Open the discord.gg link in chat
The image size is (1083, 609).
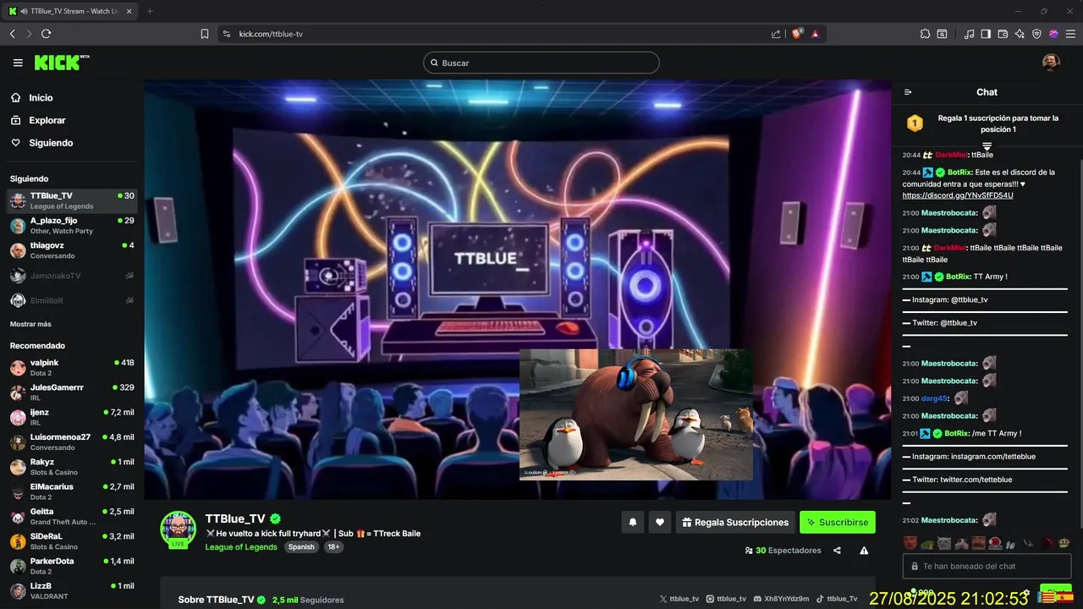tap(958, 195)
